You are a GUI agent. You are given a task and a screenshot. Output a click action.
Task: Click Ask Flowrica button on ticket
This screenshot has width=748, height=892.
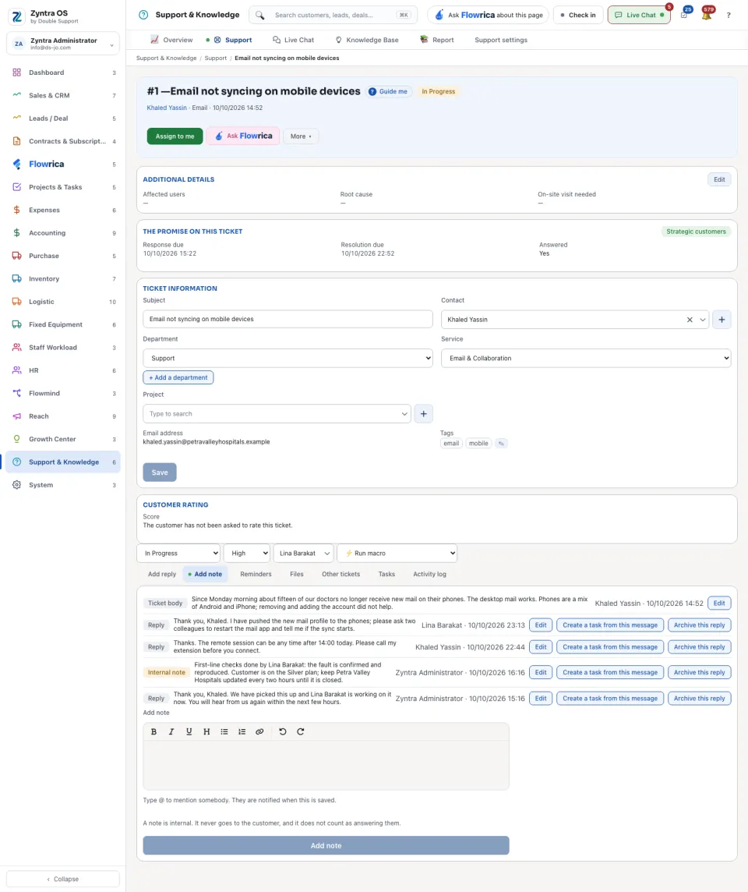point(243,136)
